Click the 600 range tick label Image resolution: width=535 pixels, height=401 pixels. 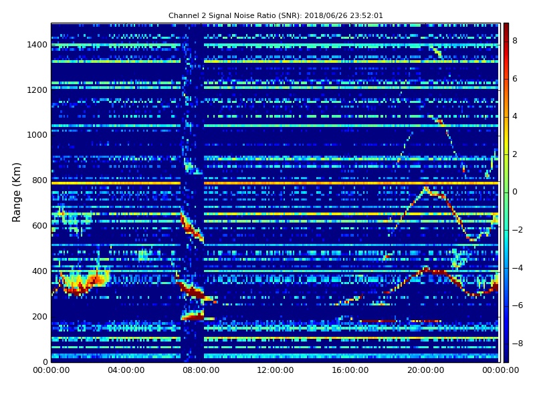pyautogui.click(x=40, y=226)
